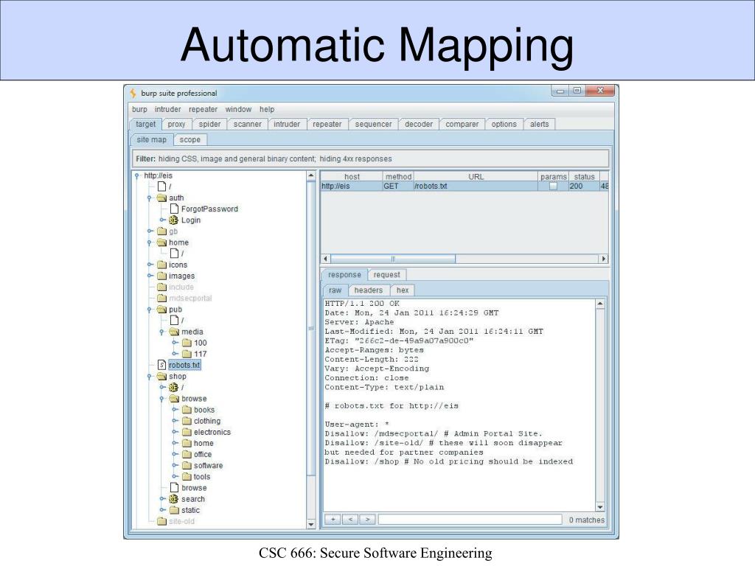This screenshot has width=755, height=566.
Task: Click the next match > button
Action: [x=367, y=520]
